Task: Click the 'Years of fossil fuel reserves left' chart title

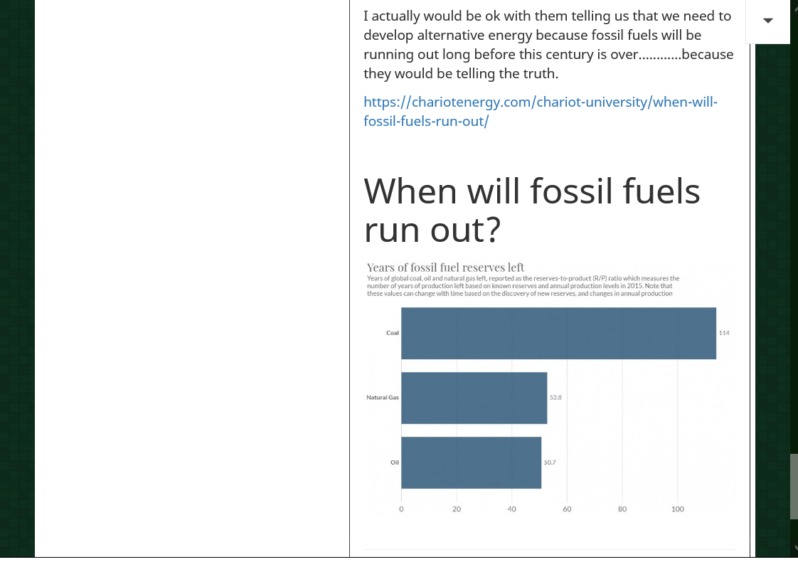Action: [x=445, y=267]
